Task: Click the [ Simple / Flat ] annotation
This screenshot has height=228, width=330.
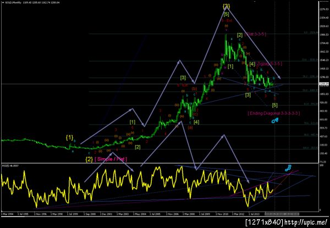Action: (111, 159)
